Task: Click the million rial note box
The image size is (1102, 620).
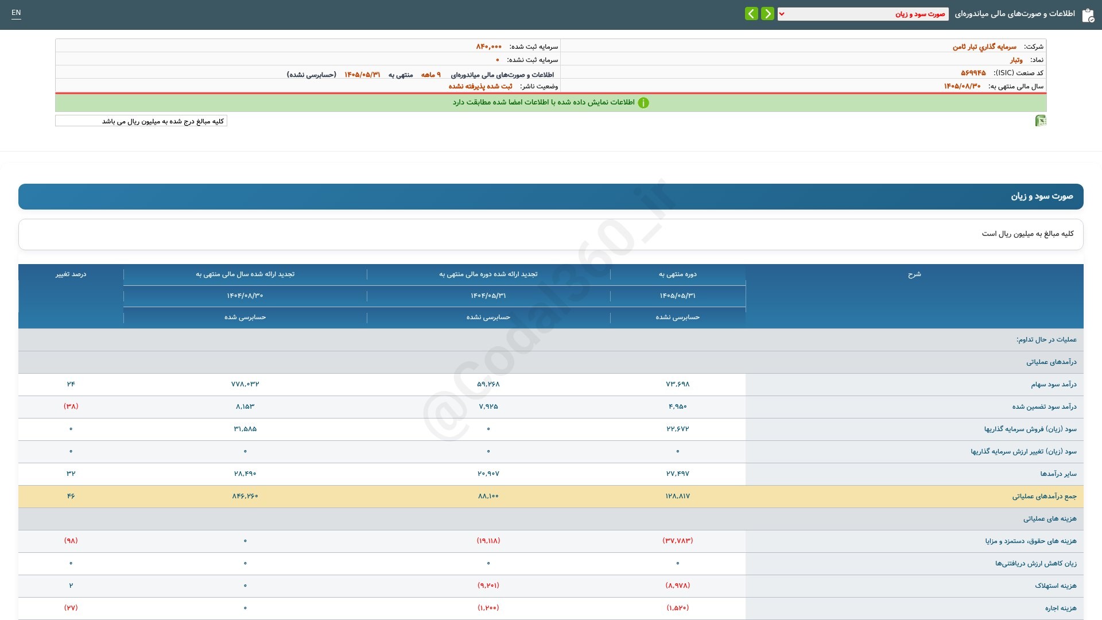Action: click(141, 121)
